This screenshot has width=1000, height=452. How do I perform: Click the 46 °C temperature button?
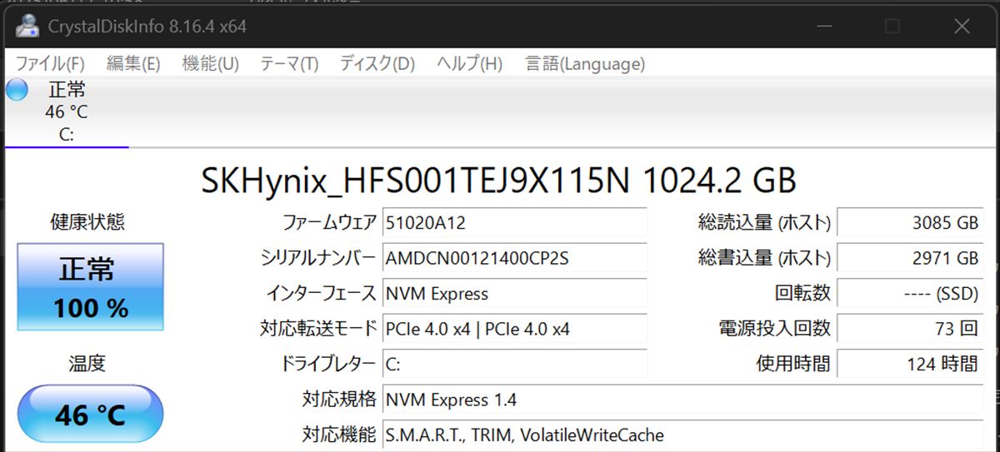click(91, 414)
